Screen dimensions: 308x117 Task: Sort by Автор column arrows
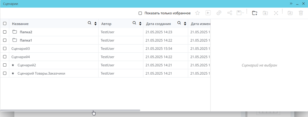(x=140, y=24)
